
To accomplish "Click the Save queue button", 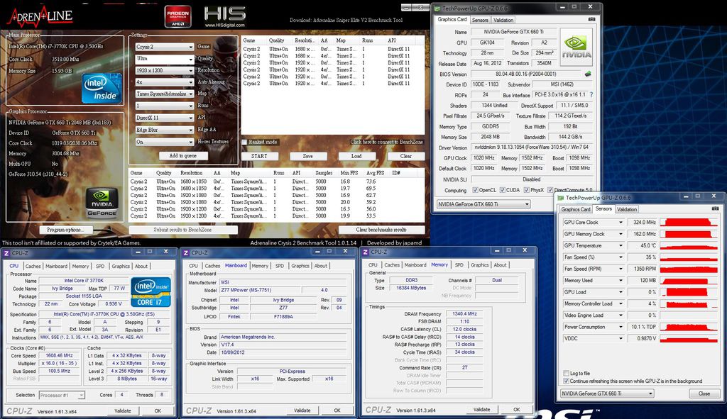I will click(x=308, y=156).
